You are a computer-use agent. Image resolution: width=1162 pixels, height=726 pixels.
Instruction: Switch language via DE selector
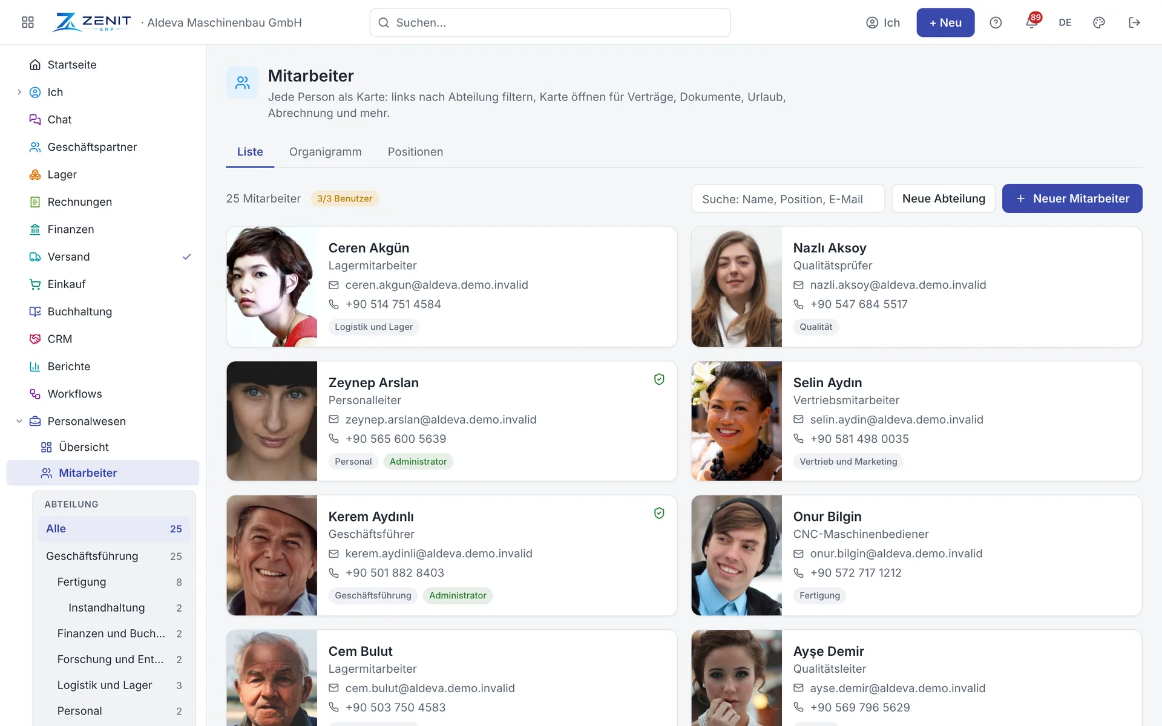coord(1065,22)
